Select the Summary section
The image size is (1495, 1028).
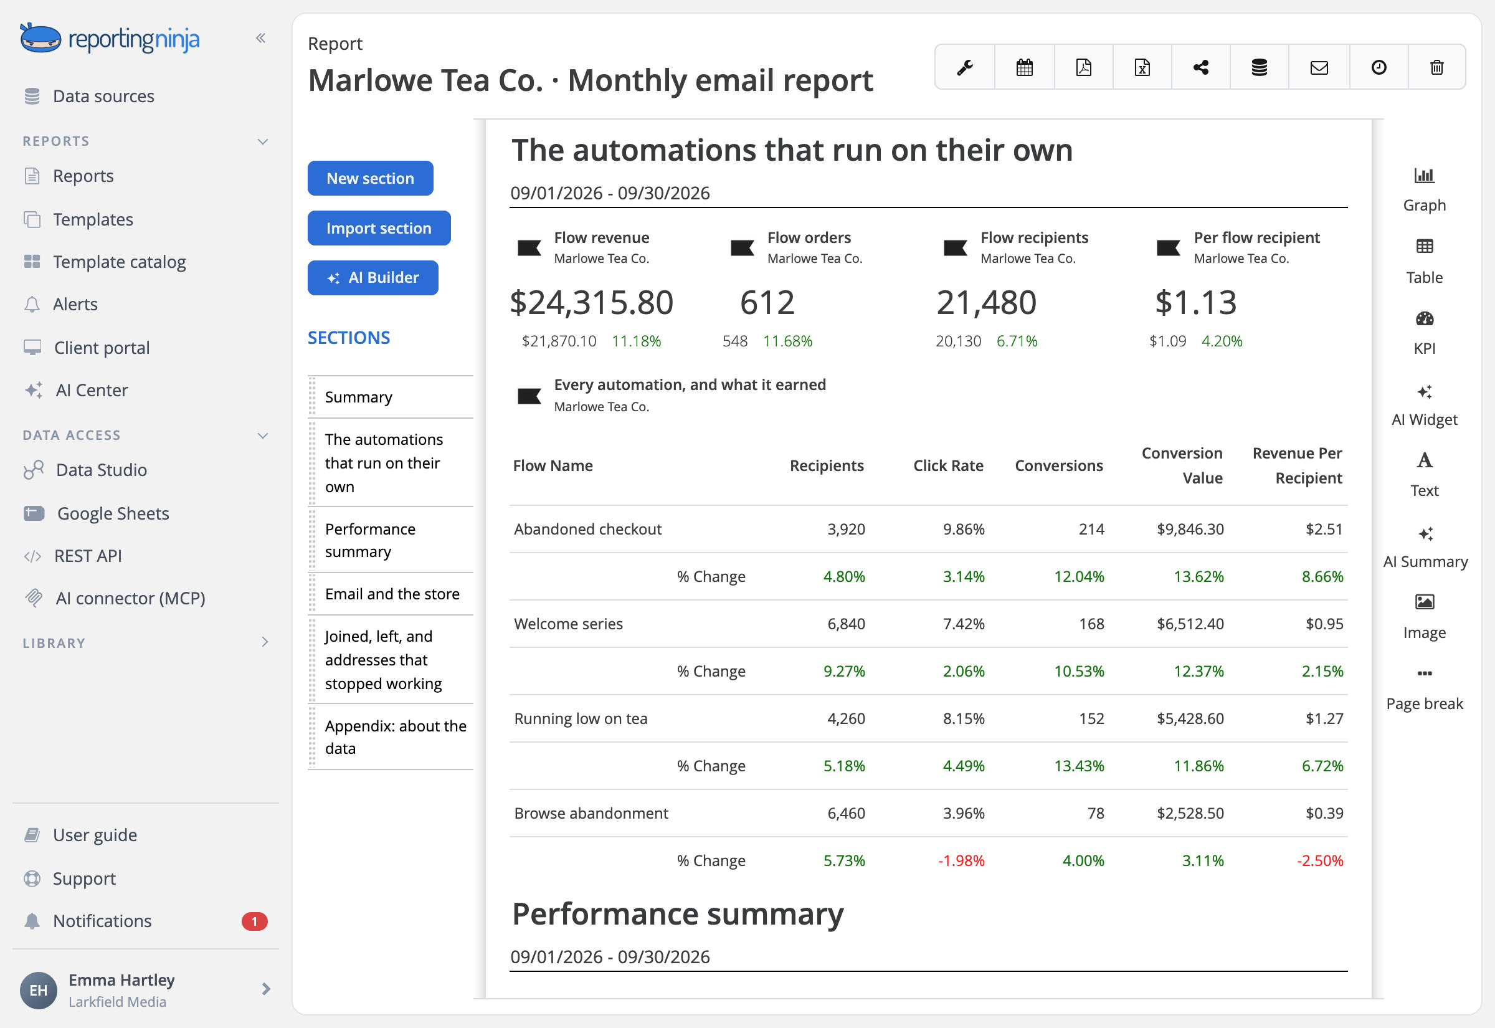click(391, 397)
